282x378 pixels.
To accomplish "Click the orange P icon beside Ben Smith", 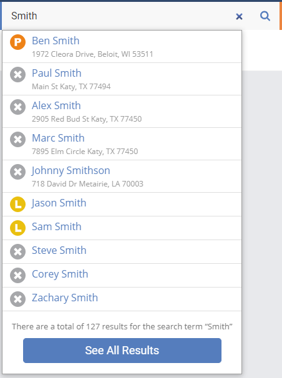I will (x=17, y=42).
